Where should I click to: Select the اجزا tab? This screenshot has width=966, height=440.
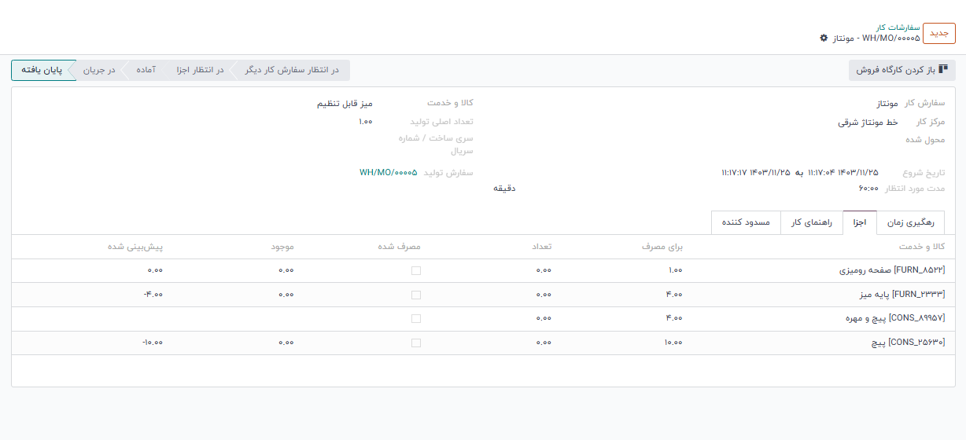pos(859,223)
